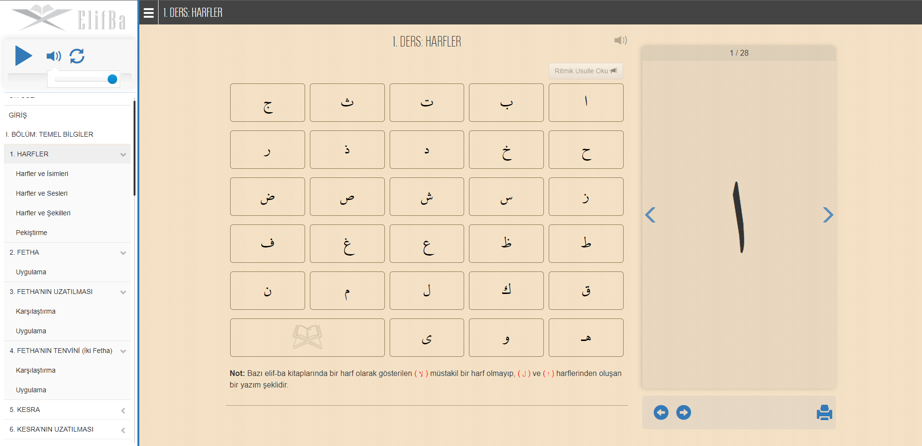Go to next slide with right chevron
Image resolution: width=922 pixels, height=446 pixels.
tap(828, 215)
